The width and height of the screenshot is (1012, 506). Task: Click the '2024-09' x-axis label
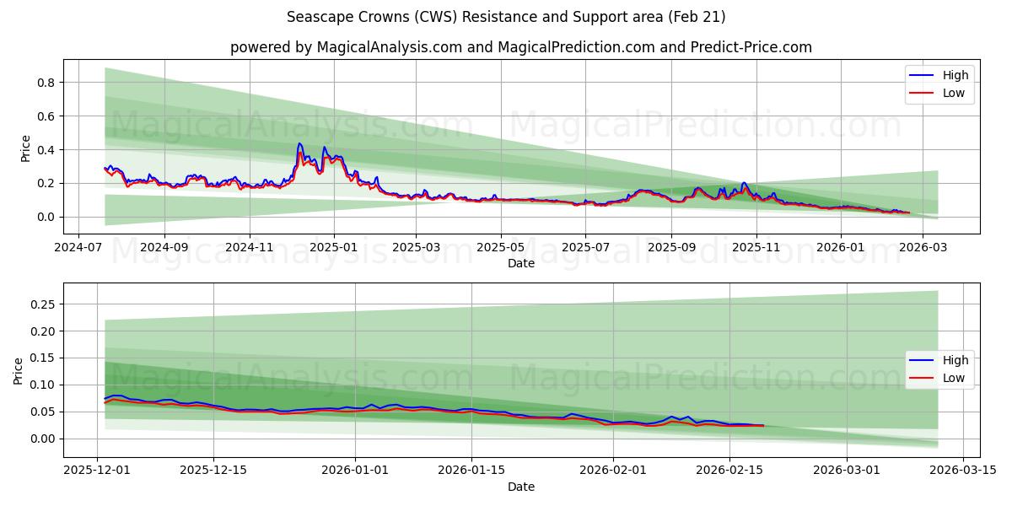[164, 248]
